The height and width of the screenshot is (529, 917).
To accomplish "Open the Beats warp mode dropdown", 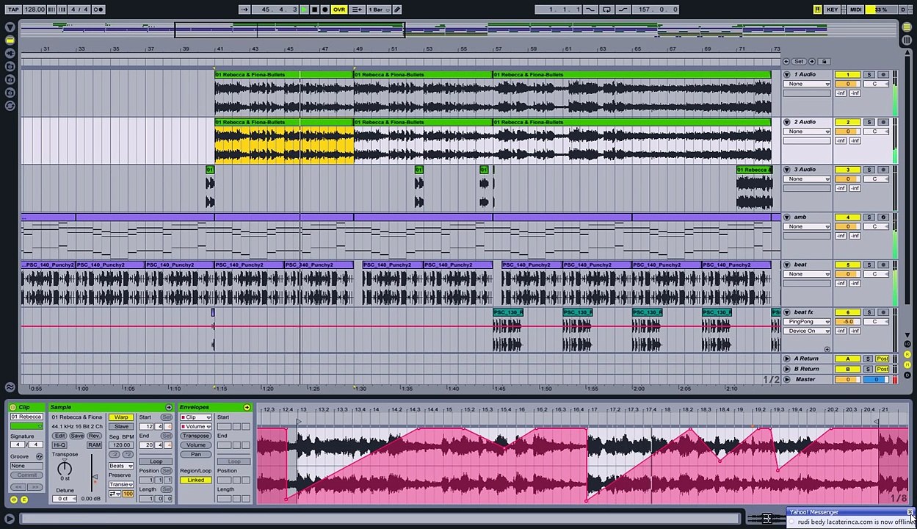I will coord(120,466).
